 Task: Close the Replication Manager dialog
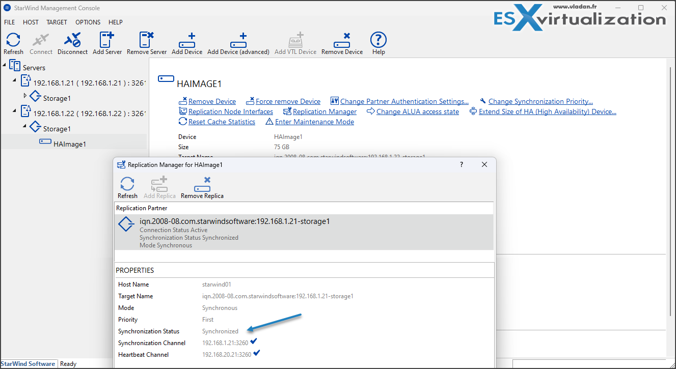[x=484, y=164]
